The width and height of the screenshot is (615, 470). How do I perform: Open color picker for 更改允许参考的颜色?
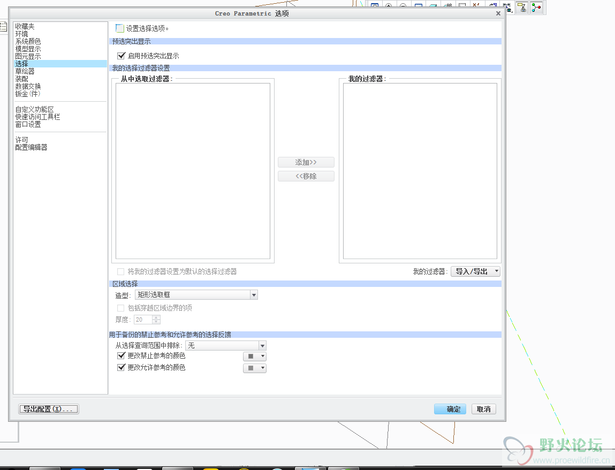coord(255,368)
